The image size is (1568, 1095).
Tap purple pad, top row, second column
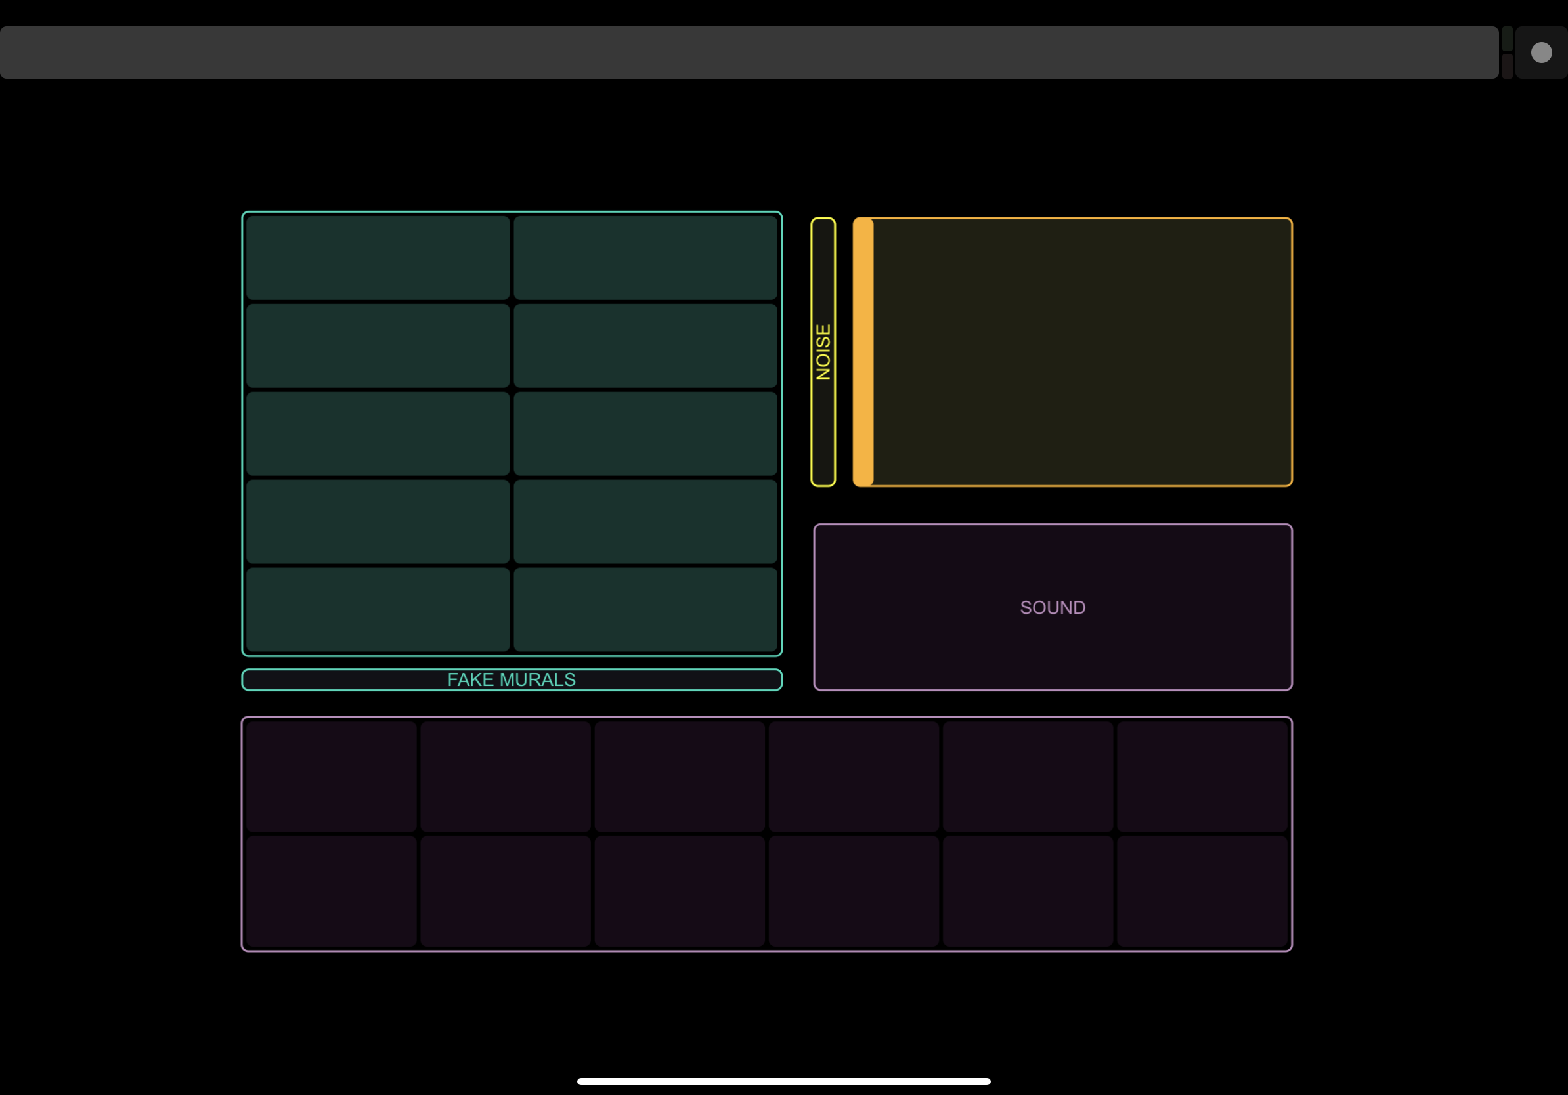[x=506, y=777]
